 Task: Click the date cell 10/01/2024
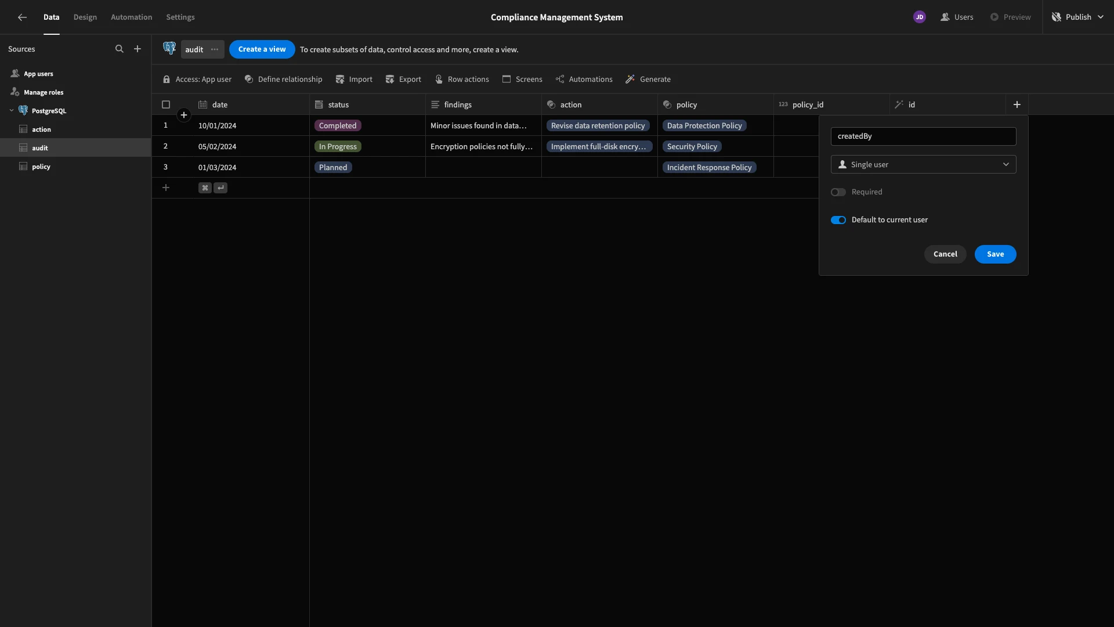coord(251,125)
